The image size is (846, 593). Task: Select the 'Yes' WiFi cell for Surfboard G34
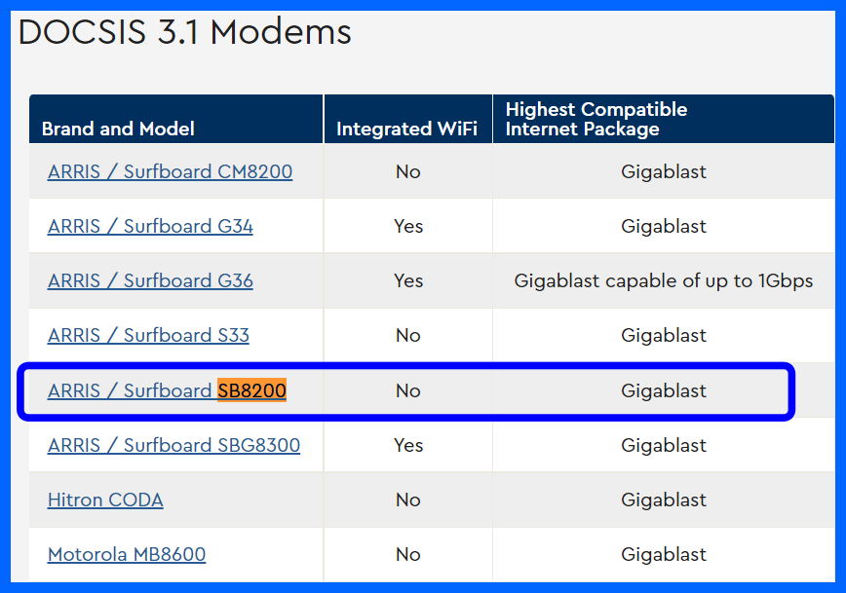coord(408,227)
